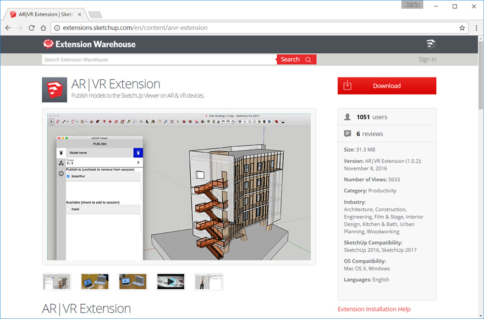The image size is (484, 319).
Task: Click the browser forward arrow
Action: pyautogui.click(x=20, y=28)
